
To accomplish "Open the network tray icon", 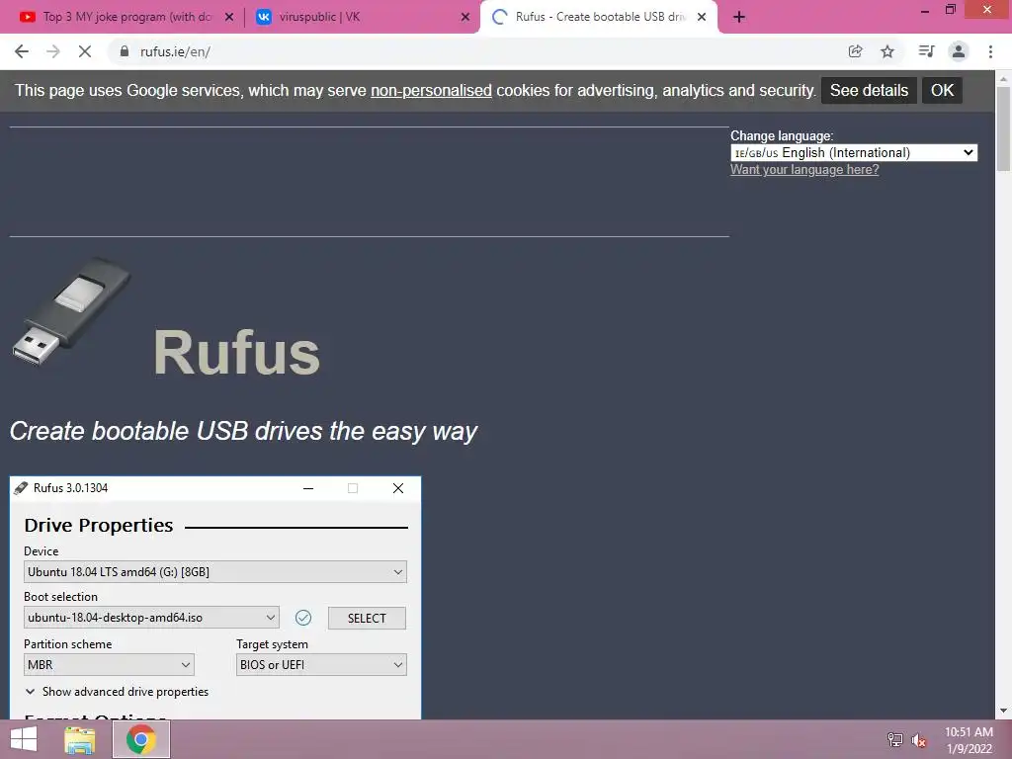I will 895,739.
